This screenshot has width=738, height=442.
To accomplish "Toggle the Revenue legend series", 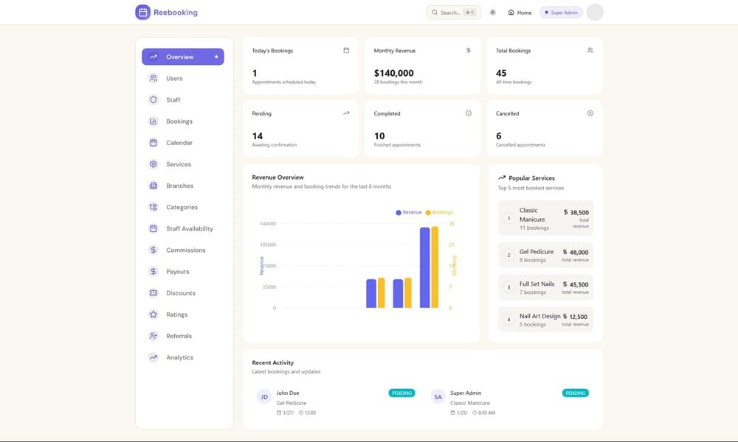I will 409,212.
